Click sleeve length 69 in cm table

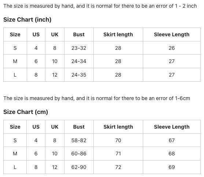[x=172, y=167]
